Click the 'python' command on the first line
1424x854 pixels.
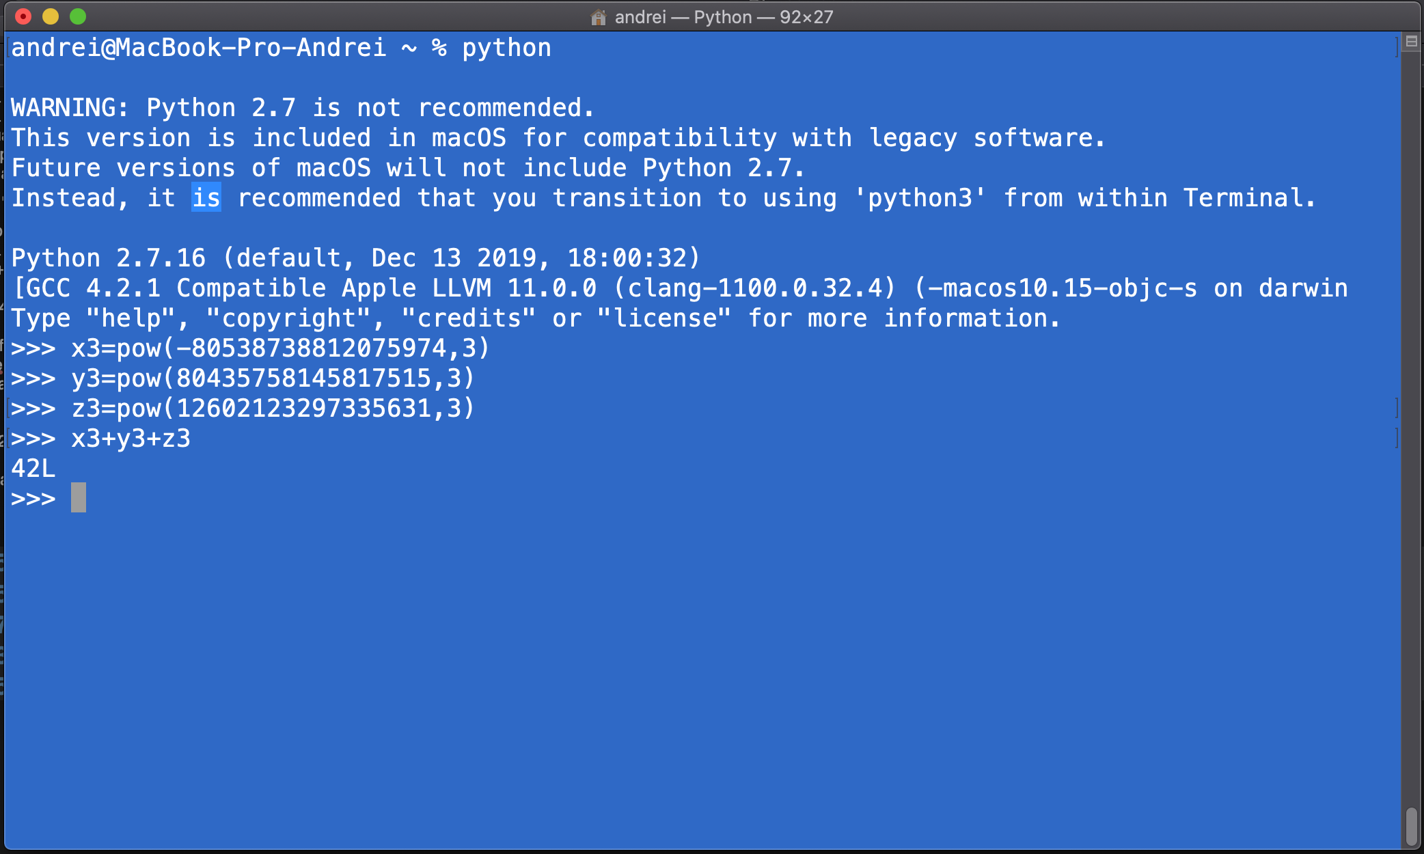tap(506, 48)
